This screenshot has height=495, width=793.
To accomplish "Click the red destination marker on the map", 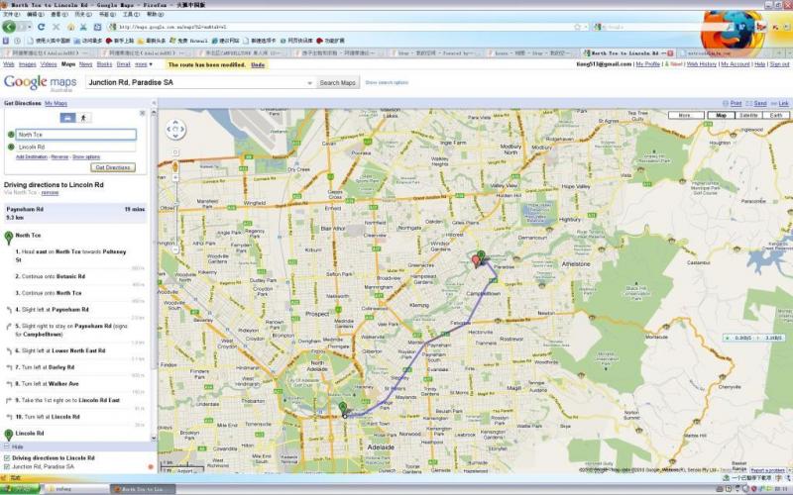I will 477,260.
